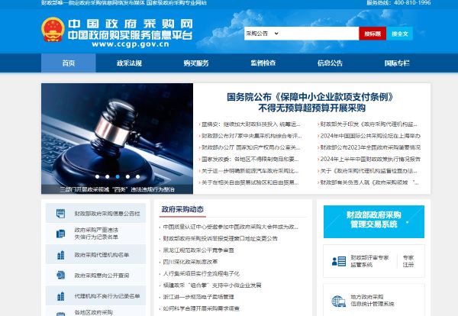458x316 pixels.
Task: Open article 四川深化政采制度改革
Action: (190, 262)
